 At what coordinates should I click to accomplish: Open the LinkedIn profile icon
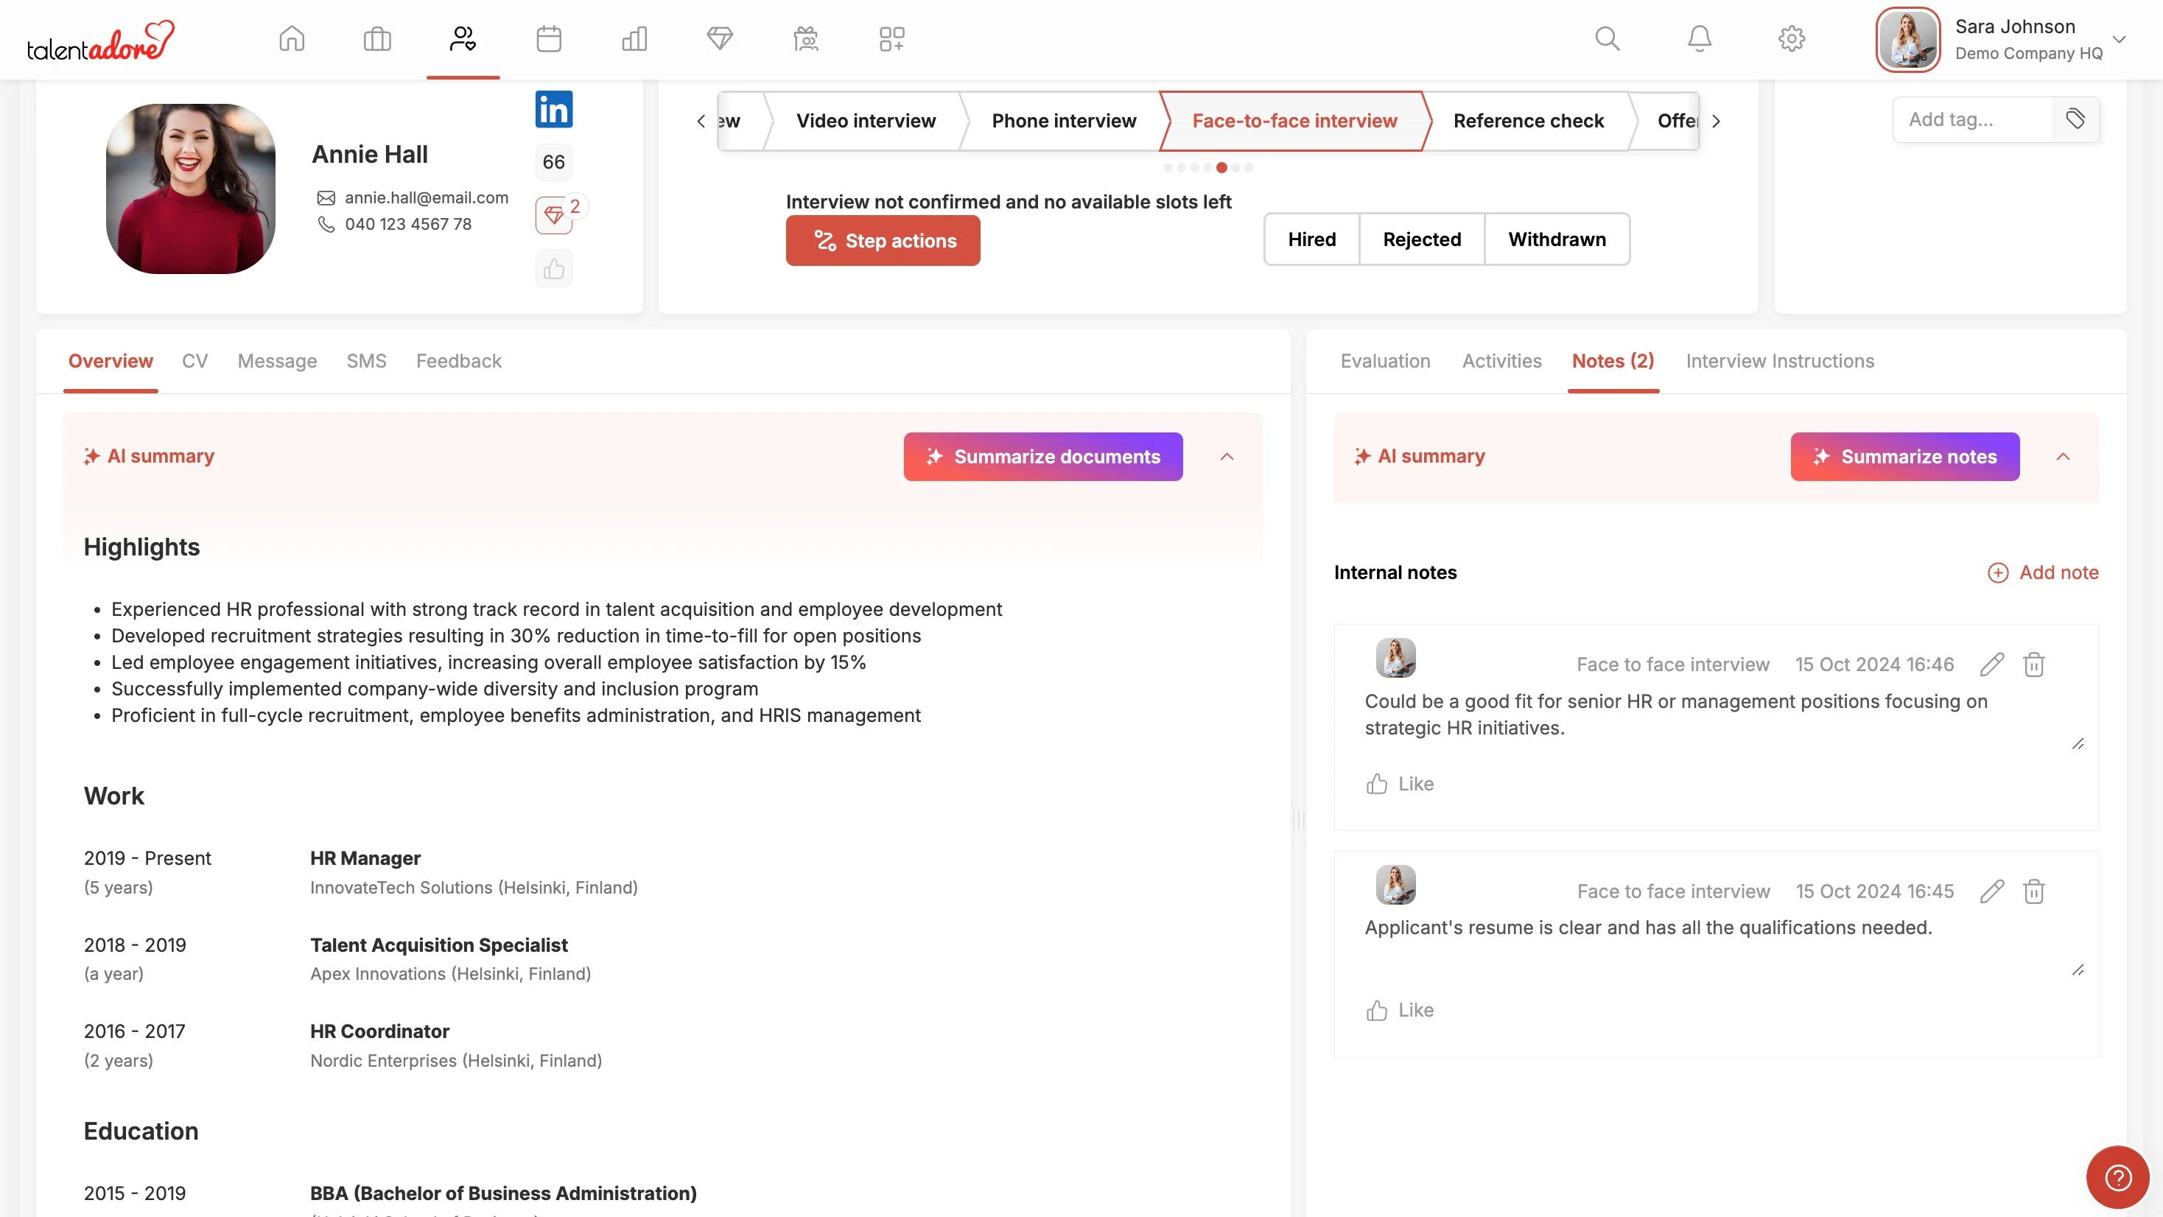[553, 109]
